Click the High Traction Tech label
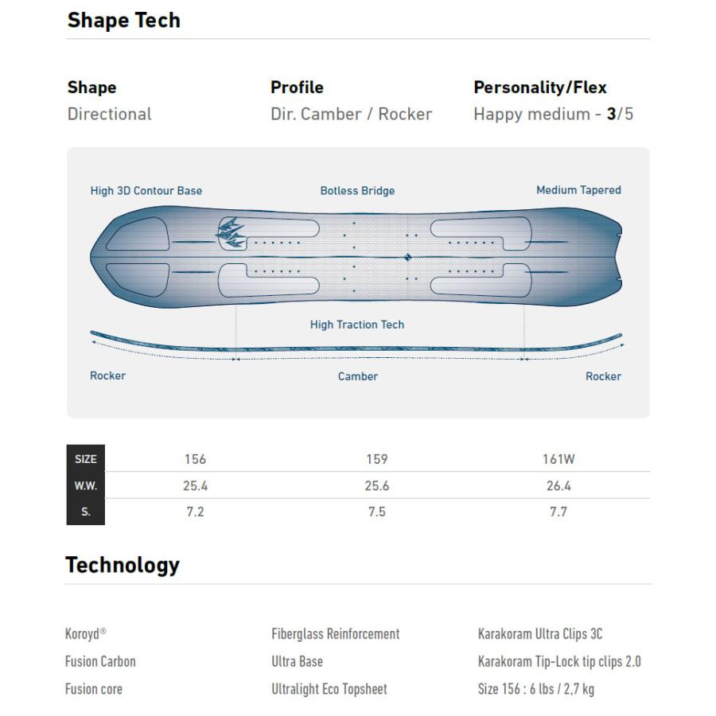This screenshot has height=716, width=716. 357,325
